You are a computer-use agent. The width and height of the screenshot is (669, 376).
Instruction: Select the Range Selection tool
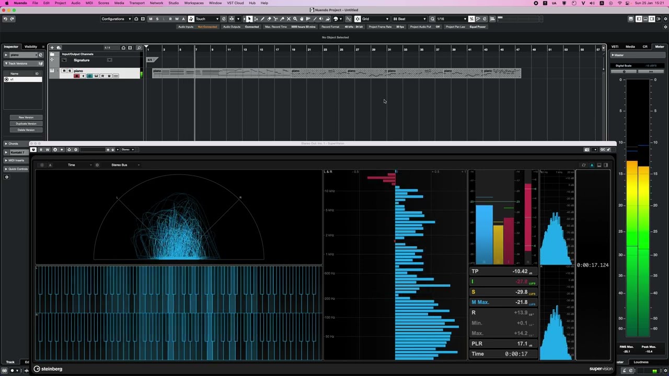pos(256,19)
